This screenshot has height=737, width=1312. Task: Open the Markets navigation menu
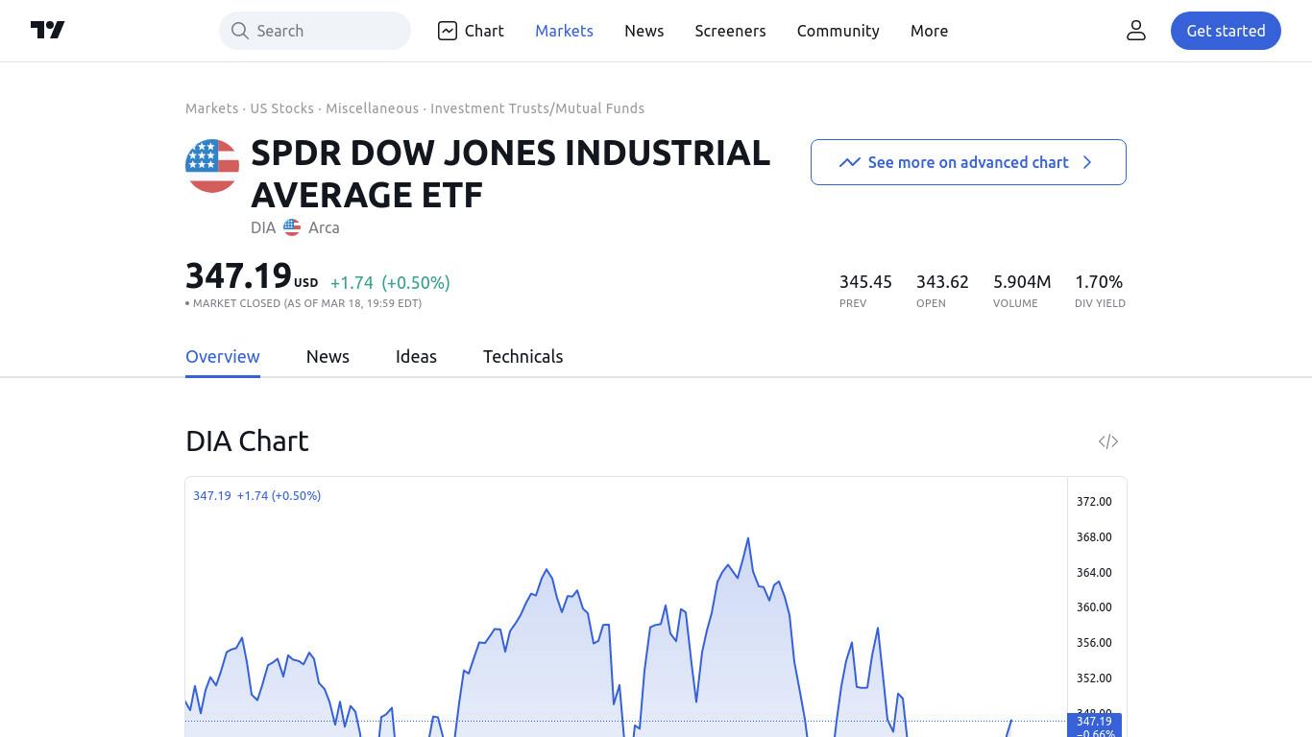click(564, 31)
